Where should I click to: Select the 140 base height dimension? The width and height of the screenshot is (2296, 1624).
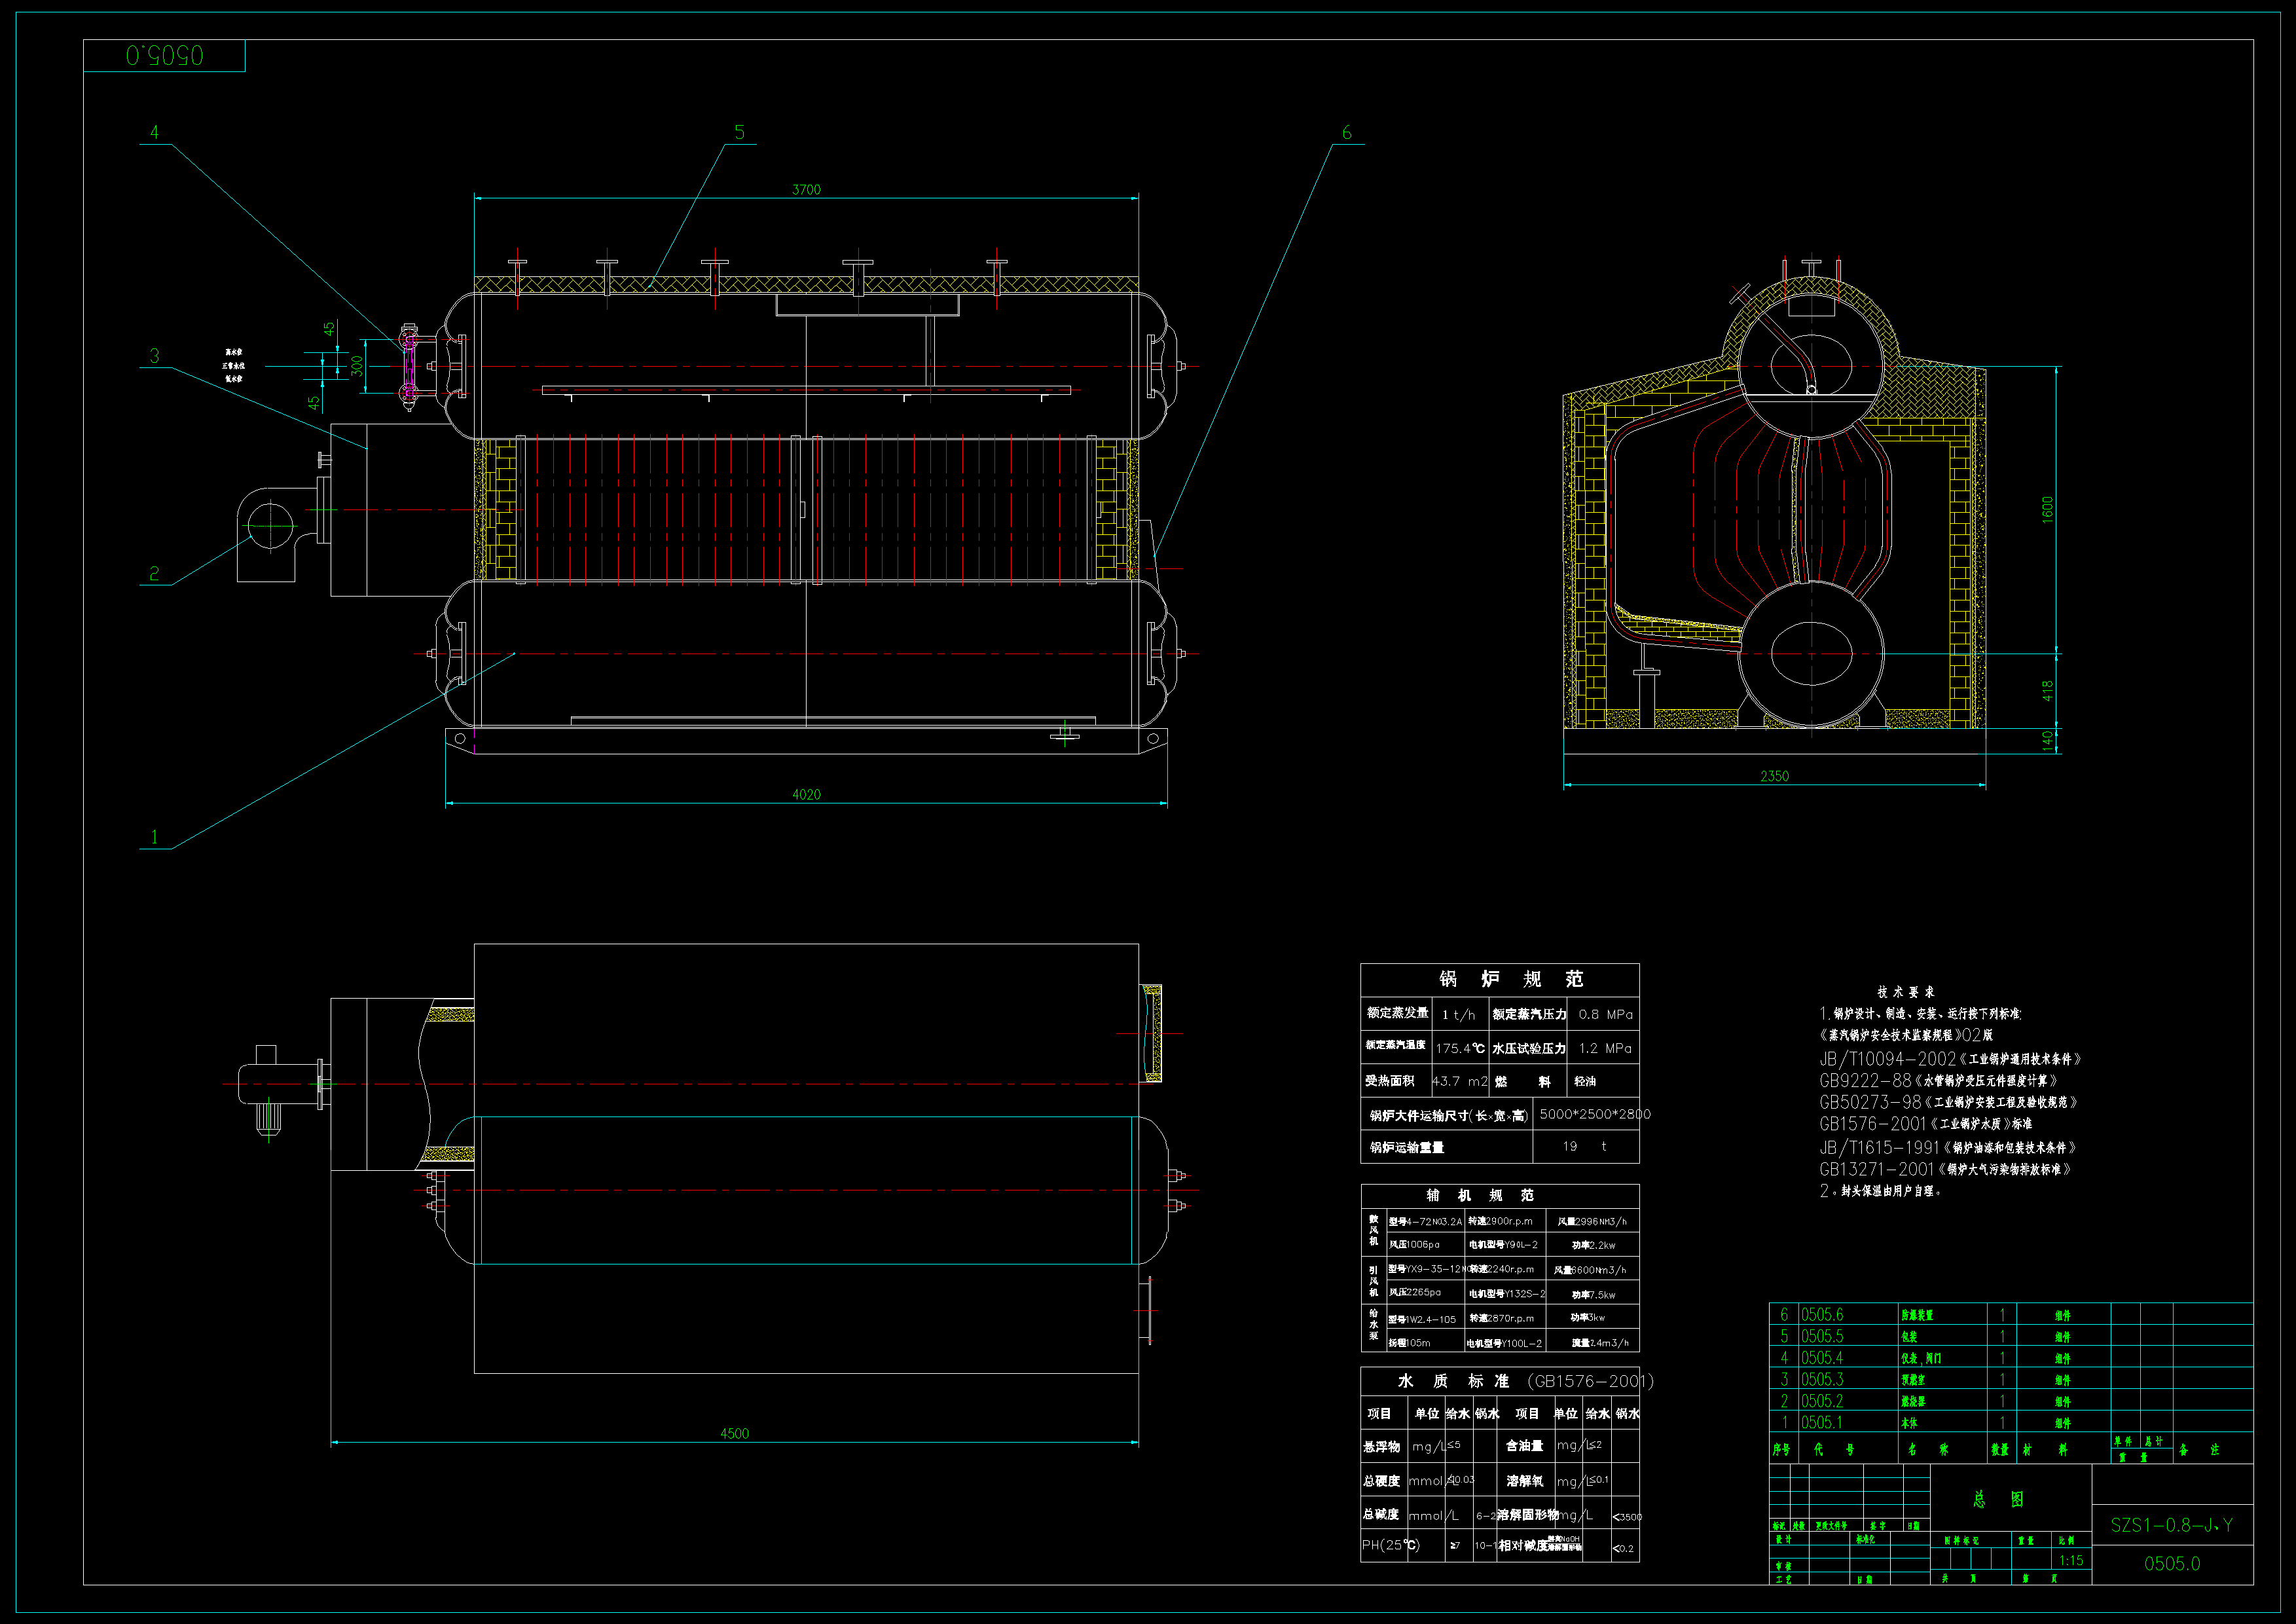click(x=2047, y=740)
